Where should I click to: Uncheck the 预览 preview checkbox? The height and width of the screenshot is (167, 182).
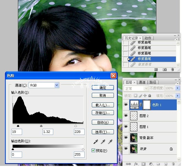(93, 151)
